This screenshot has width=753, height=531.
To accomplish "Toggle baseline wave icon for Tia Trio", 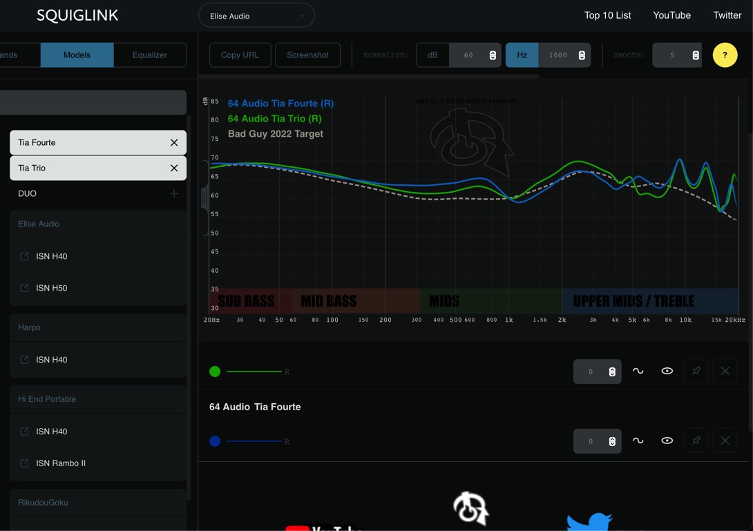I will click(638, 371).
